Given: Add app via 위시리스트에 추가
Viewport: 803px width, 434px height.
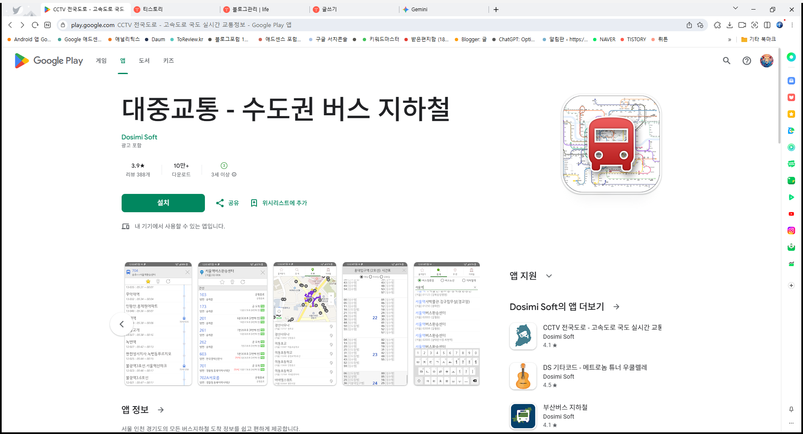Looking at the screenshot, I should [279, 203].
